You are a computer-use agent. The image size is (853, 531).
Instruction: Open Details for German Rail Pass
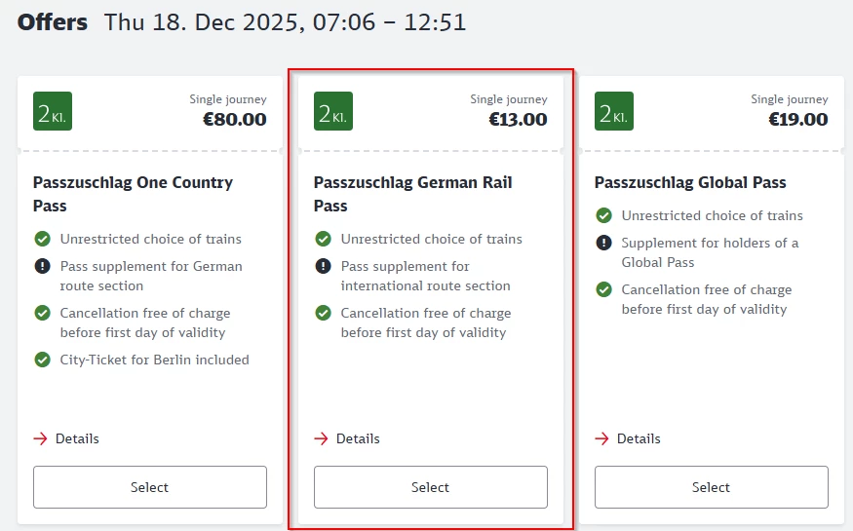click(x=358, y=438)
